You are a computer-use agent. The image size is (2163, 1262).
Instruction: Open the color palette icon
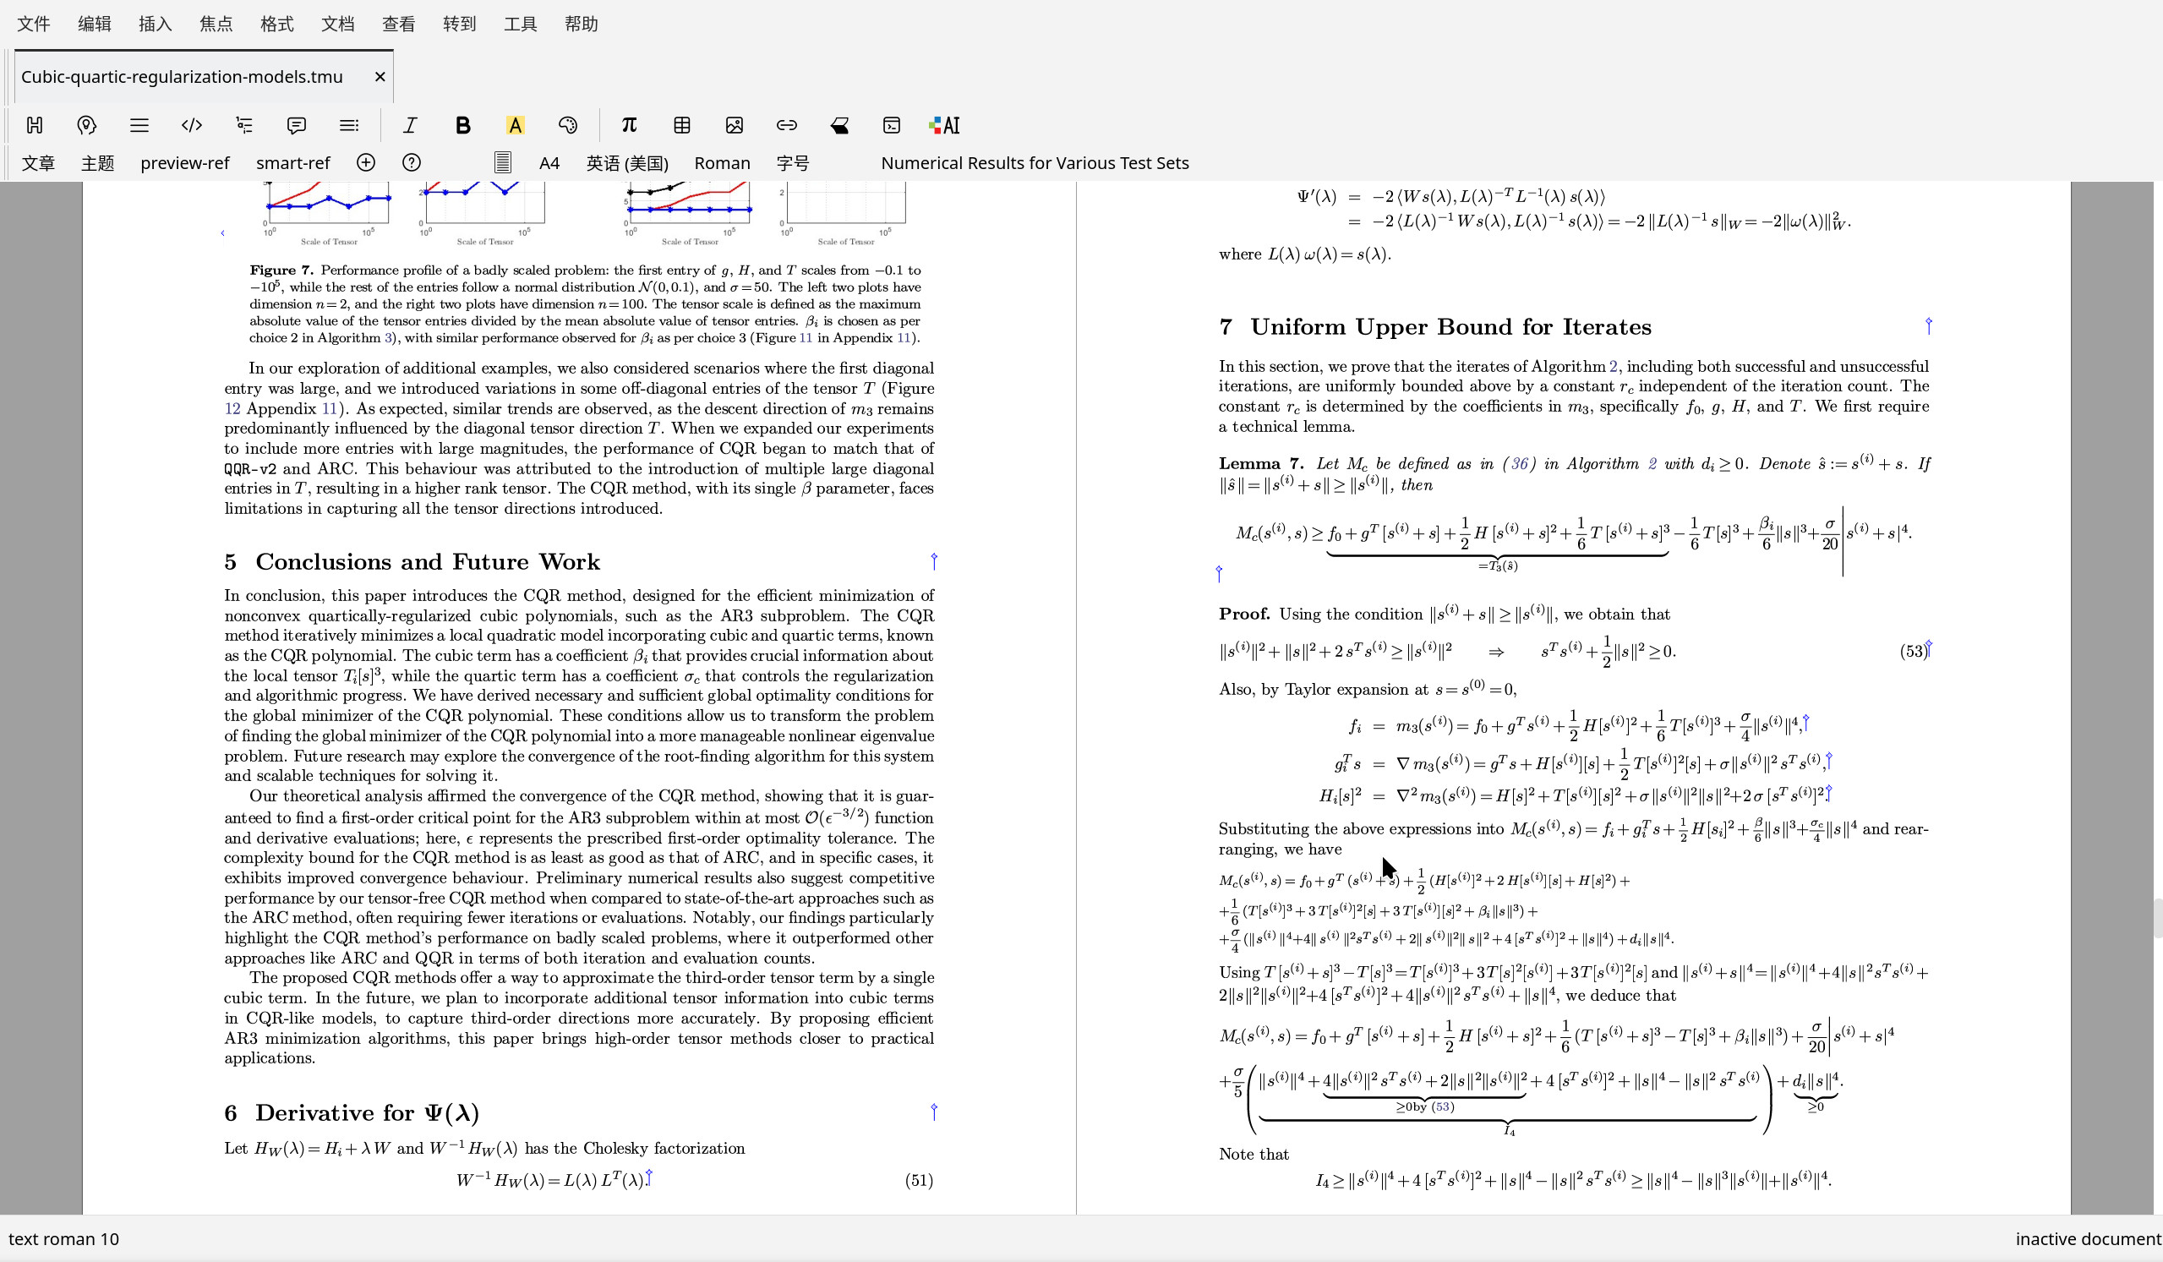567,125
